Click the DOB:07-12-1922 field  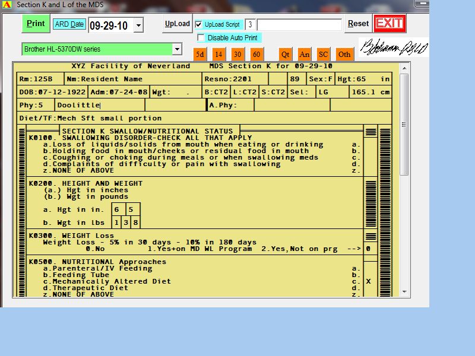[x=52, y=92]
